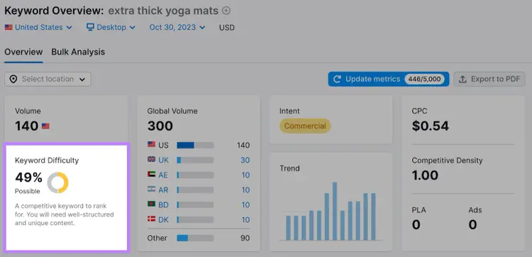Click the AR flag icon
532x257 pixels.
click(x=151, y=189)
